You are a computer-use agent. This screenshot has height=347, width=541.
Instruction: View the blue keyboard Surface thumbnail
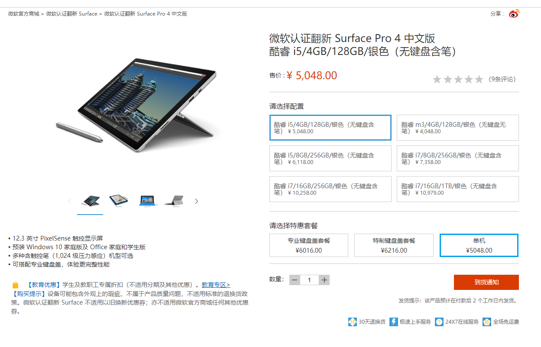[148, 200]
